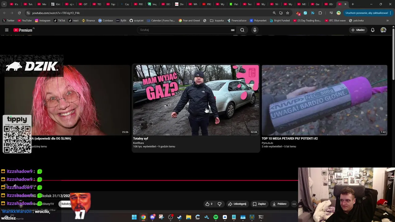
Task: Go to the YouTube Premium home logo
Action: pyautogui.click(x=23, y=30)
